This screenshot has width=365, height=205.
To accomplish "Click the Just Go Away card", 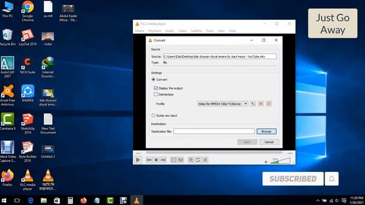I will (332, 23).
